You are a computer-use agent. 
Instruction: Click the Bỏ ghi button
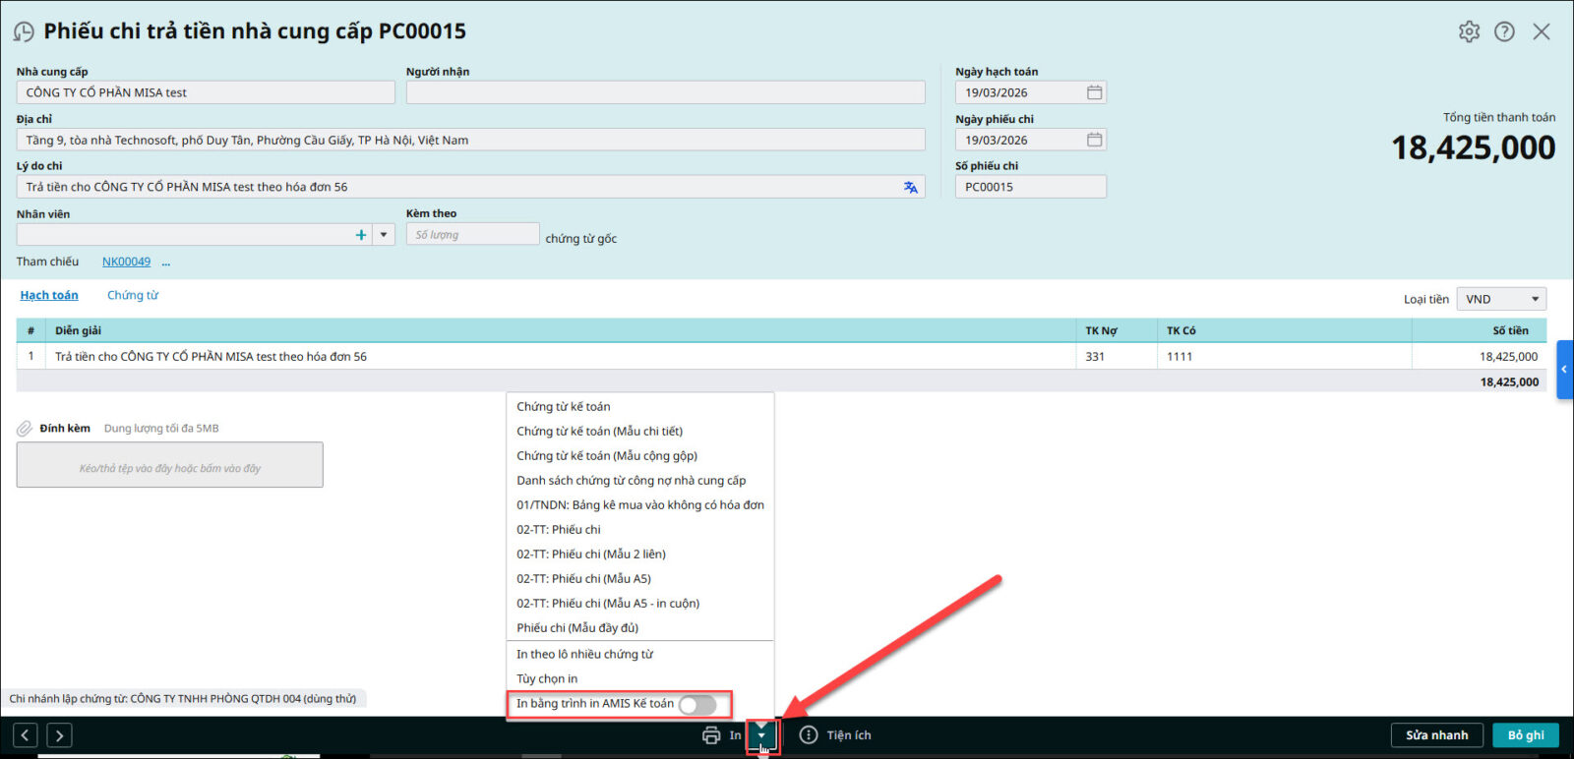point(1525,735)
